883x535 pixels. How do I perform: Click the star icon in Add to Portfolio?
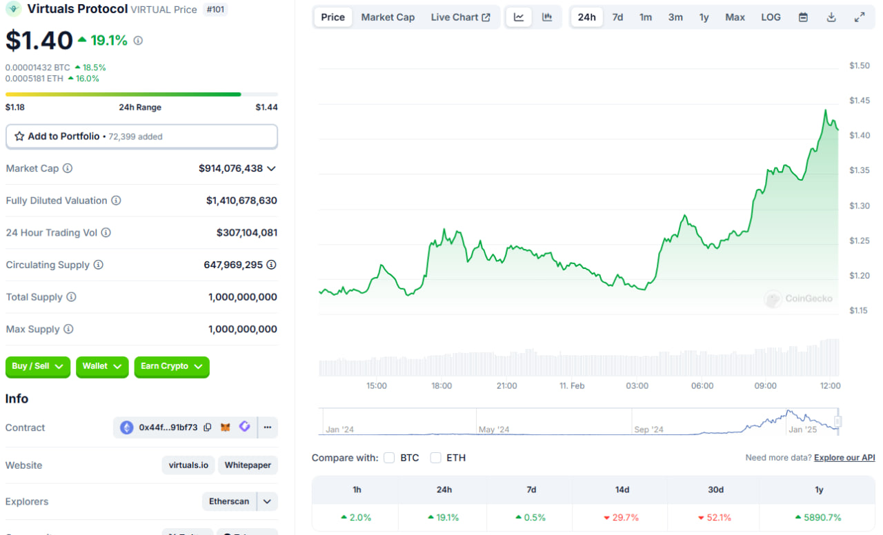19,137
